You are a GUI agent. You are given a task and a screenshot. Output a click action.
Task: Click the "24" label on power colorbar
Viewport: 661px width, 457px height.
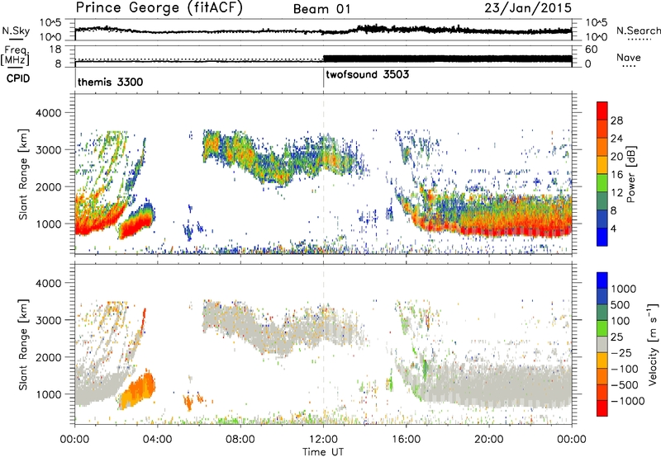(616, 139)
